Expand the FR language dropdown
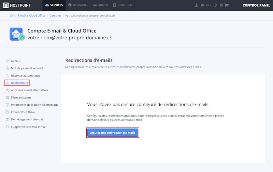 click(209, 5)
